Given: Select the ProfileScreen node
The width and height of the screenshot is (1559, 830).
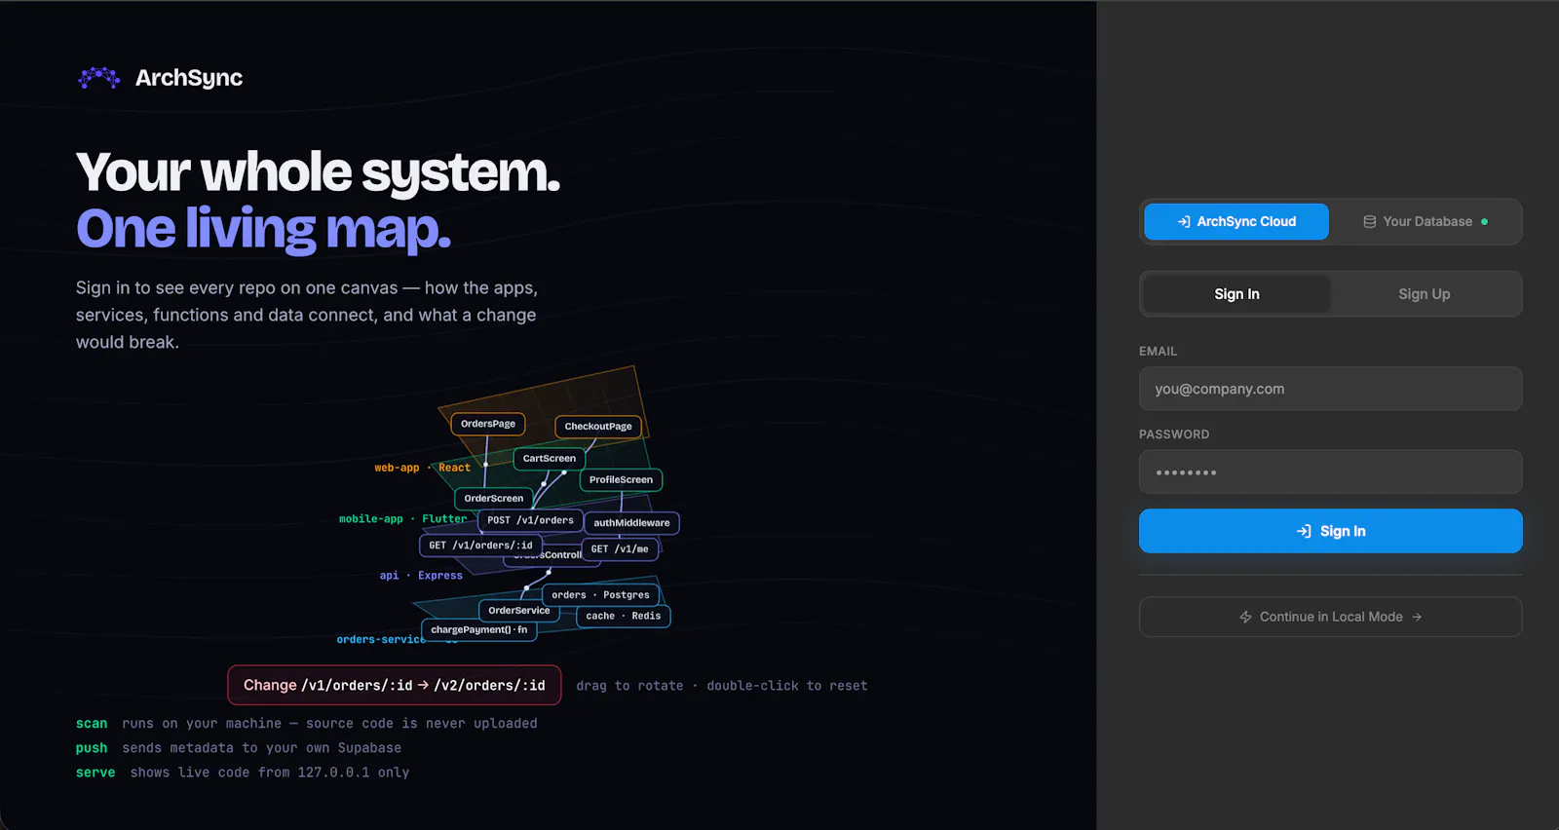Looking at the screenshot, I should tap(621, 479).
